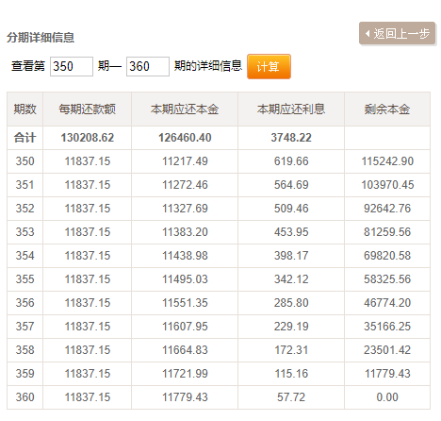441x421 pixels.
Task: Click principal 11327.69 in period 352
Action: point(185,209)
